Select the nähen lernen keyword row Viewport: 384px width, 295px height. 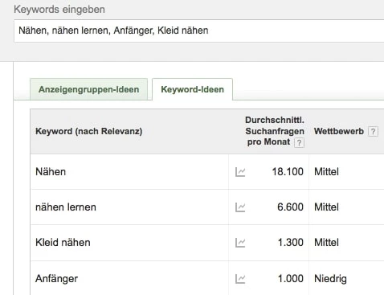(x=207, y=207)
